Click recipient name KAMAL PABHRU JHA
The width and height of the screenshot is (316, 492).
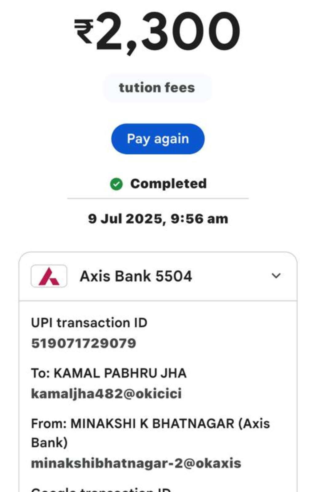pyautogui.click(x=120, y=373)
